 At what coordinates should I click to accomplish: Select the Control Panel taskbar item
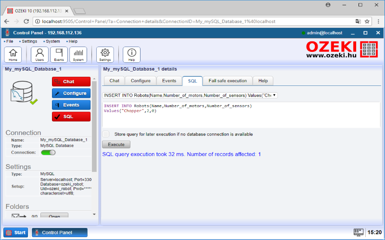60,232
